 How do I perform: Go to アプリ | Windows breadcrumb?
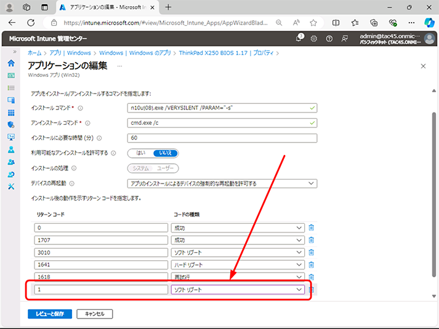[x=70, y=53]
